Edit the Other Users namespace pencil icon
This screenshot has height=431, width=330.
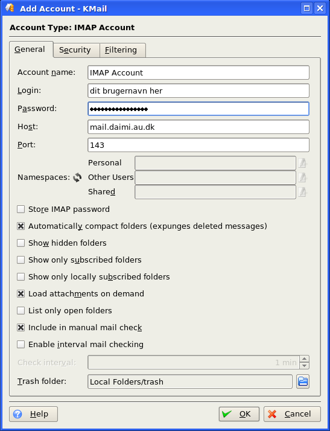click(302, 177)
